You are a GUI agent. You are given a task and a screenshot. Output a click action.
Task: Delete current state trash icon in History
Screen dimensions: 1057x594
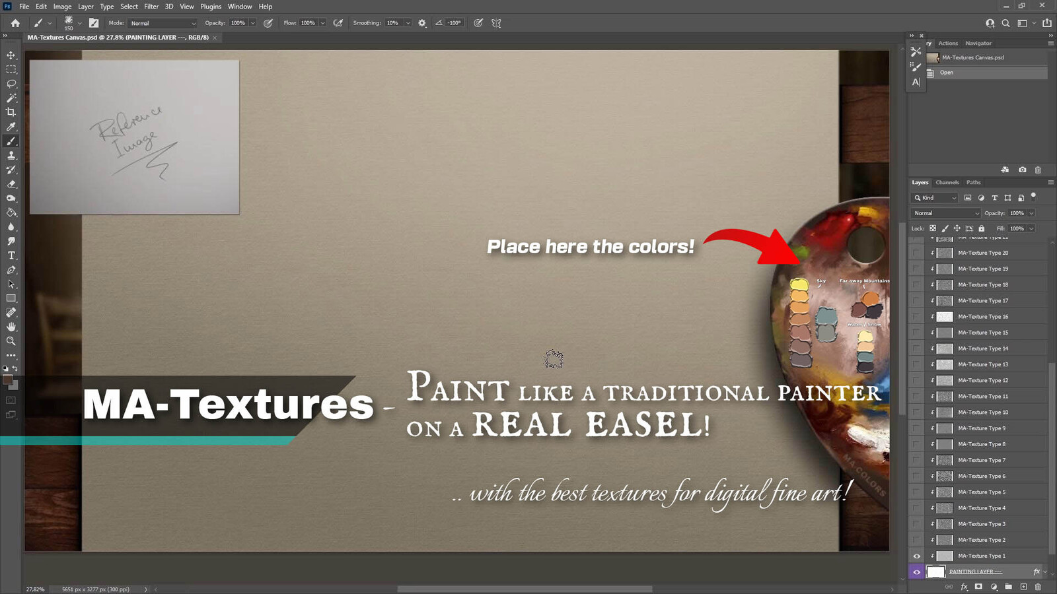click(1038, 170)
